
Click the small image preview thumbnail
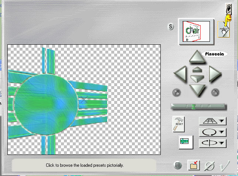point(186,142)
